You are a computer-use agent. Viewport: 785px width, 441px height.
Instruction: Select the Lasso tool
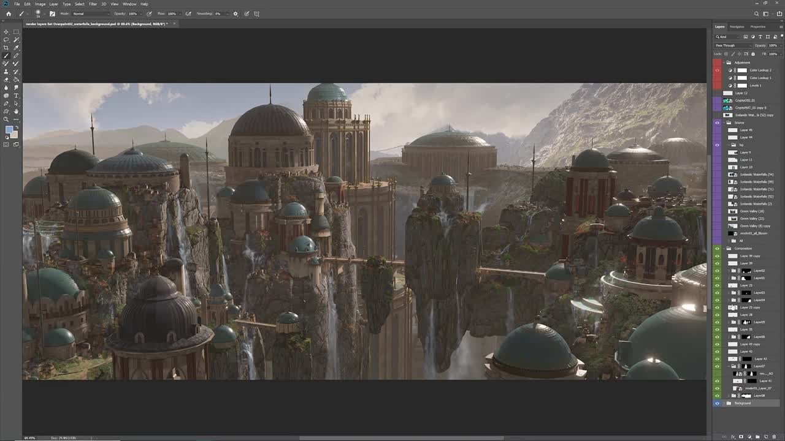tap(6, 40)
